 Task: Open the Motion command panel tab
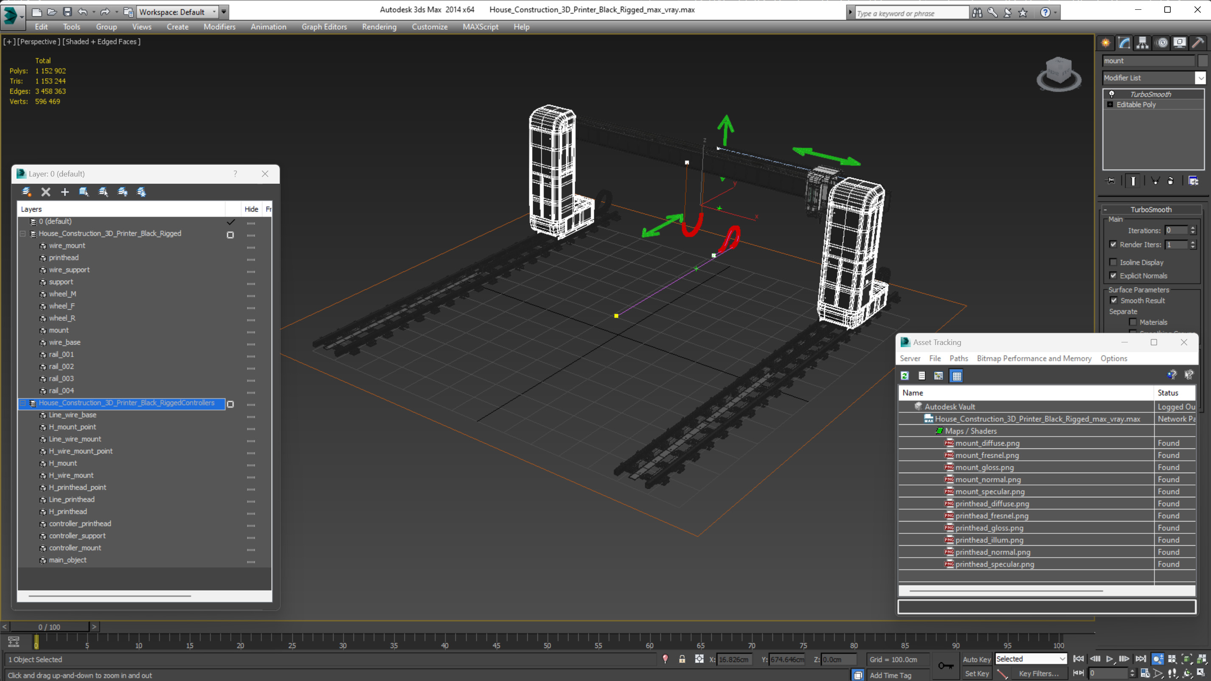click(1162, 43)
